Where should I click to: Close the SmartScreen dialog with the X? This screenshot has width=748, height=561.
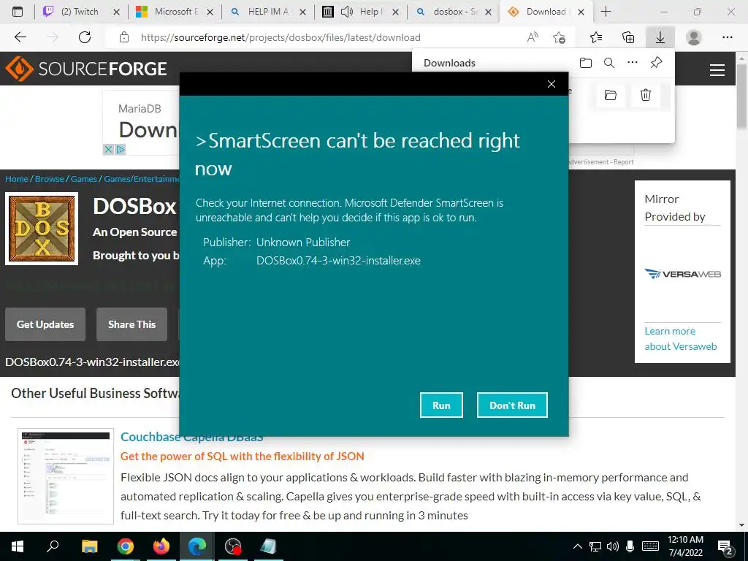[x=552, y=84]
